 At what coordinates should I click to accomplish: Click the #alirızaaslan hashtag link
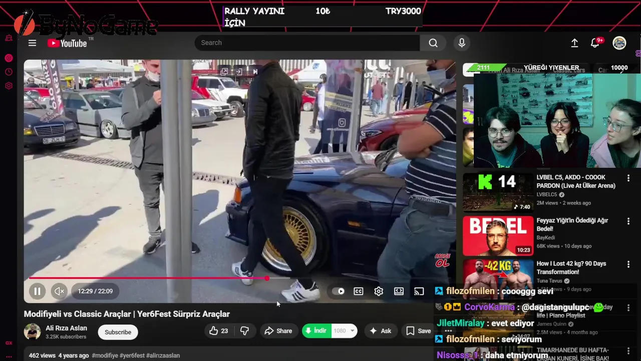163,355
